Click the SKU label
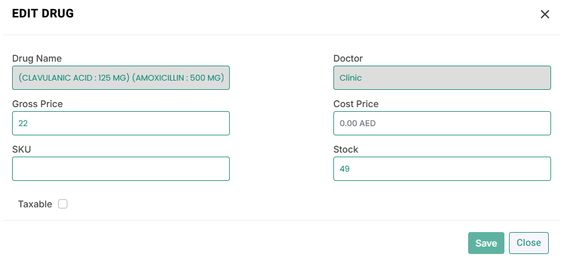The height and width of the screenshot is (258, 562). point(21,149)
